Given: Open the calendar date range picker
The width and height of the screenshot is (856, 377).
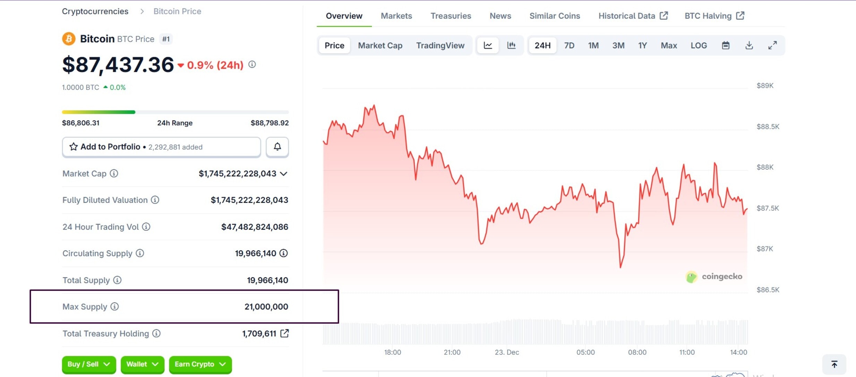Looking at the screenshot, I should [726, 45].
